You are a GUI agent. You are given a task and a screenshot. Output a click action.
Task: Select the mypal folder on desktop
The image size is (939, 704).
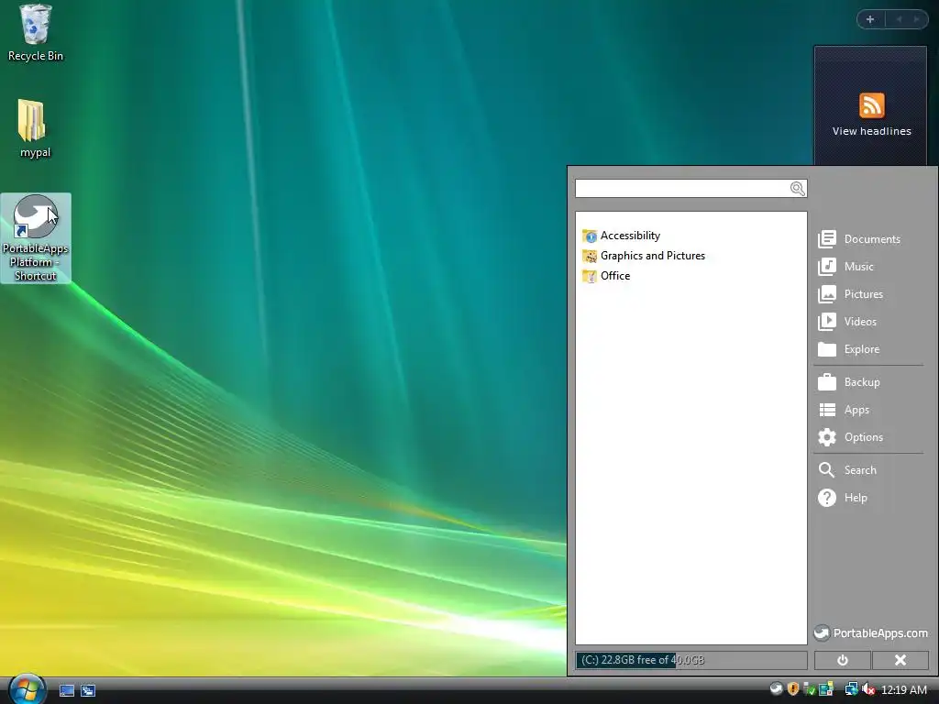35,128
